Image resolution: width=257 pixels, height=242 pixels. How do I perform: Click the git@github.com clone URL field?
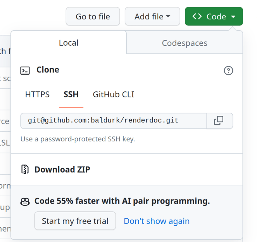point(114,121)
